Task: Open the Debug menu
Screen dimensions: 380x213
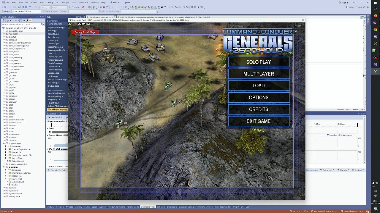Action: [x=50, y=2]
